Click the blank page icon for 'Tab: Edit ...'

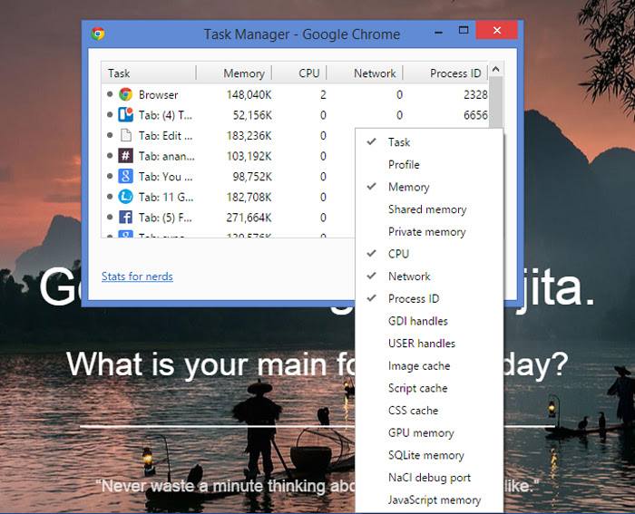point(126,135)
